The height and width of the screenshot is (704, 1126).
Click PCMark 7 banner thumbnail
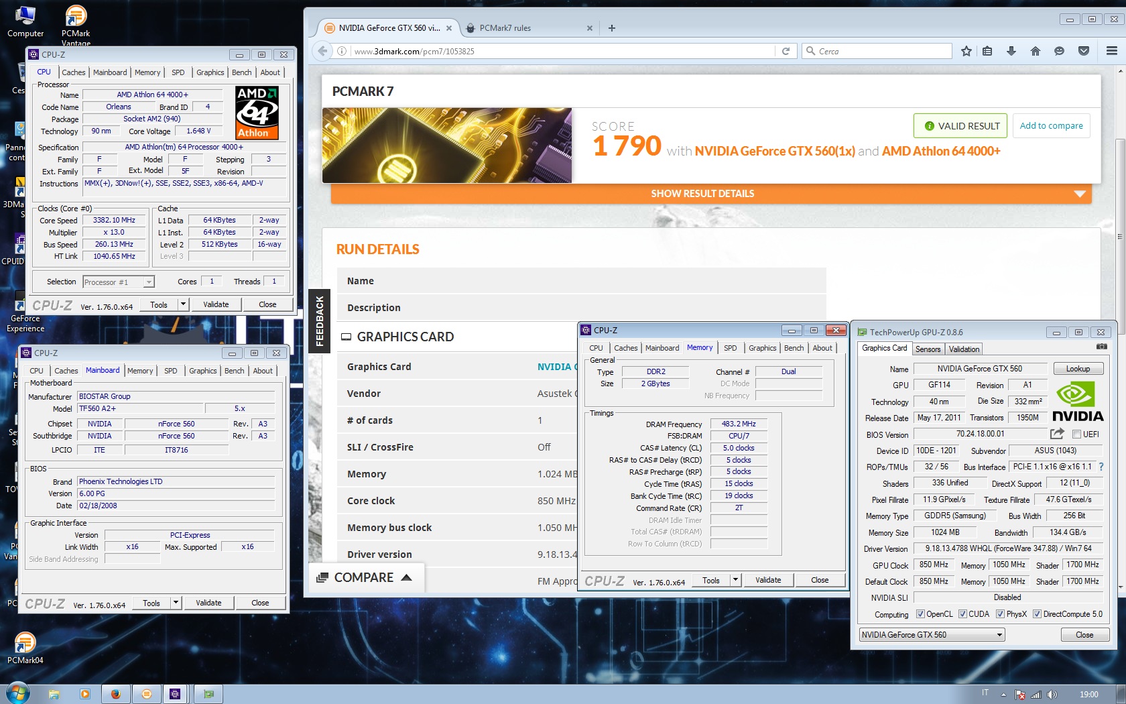(x=447, y=145)
